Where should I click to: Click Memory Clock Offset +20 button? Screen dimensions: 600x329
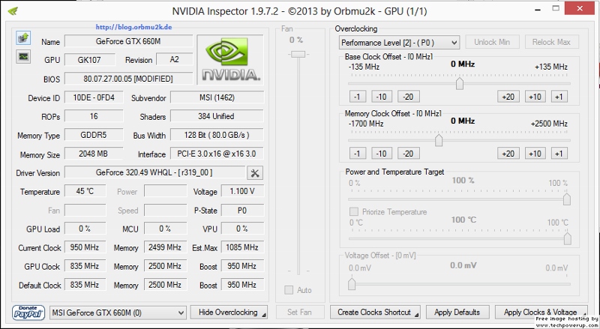point(508,154)
